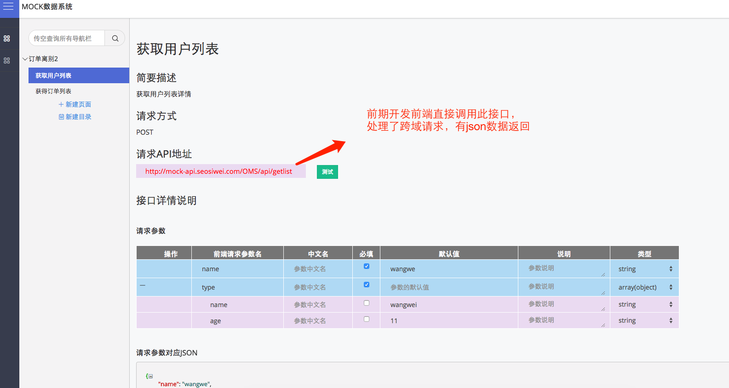Screen dimensions: 729x388
Task: Click the 请求参数对应JSON heading
Action: (x=167, y=353)
